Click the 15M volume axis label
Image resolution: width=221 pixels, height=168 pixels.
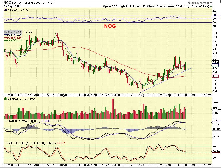click(x=215, y=103)
